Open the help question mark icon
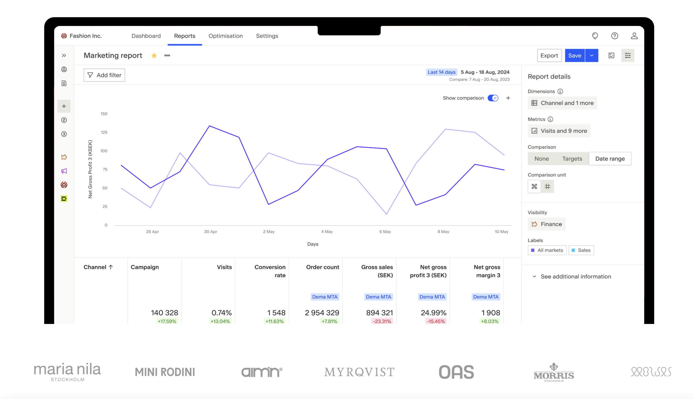Image resolution: width=694 pixels, height=399 pixels. click(614, 36)
